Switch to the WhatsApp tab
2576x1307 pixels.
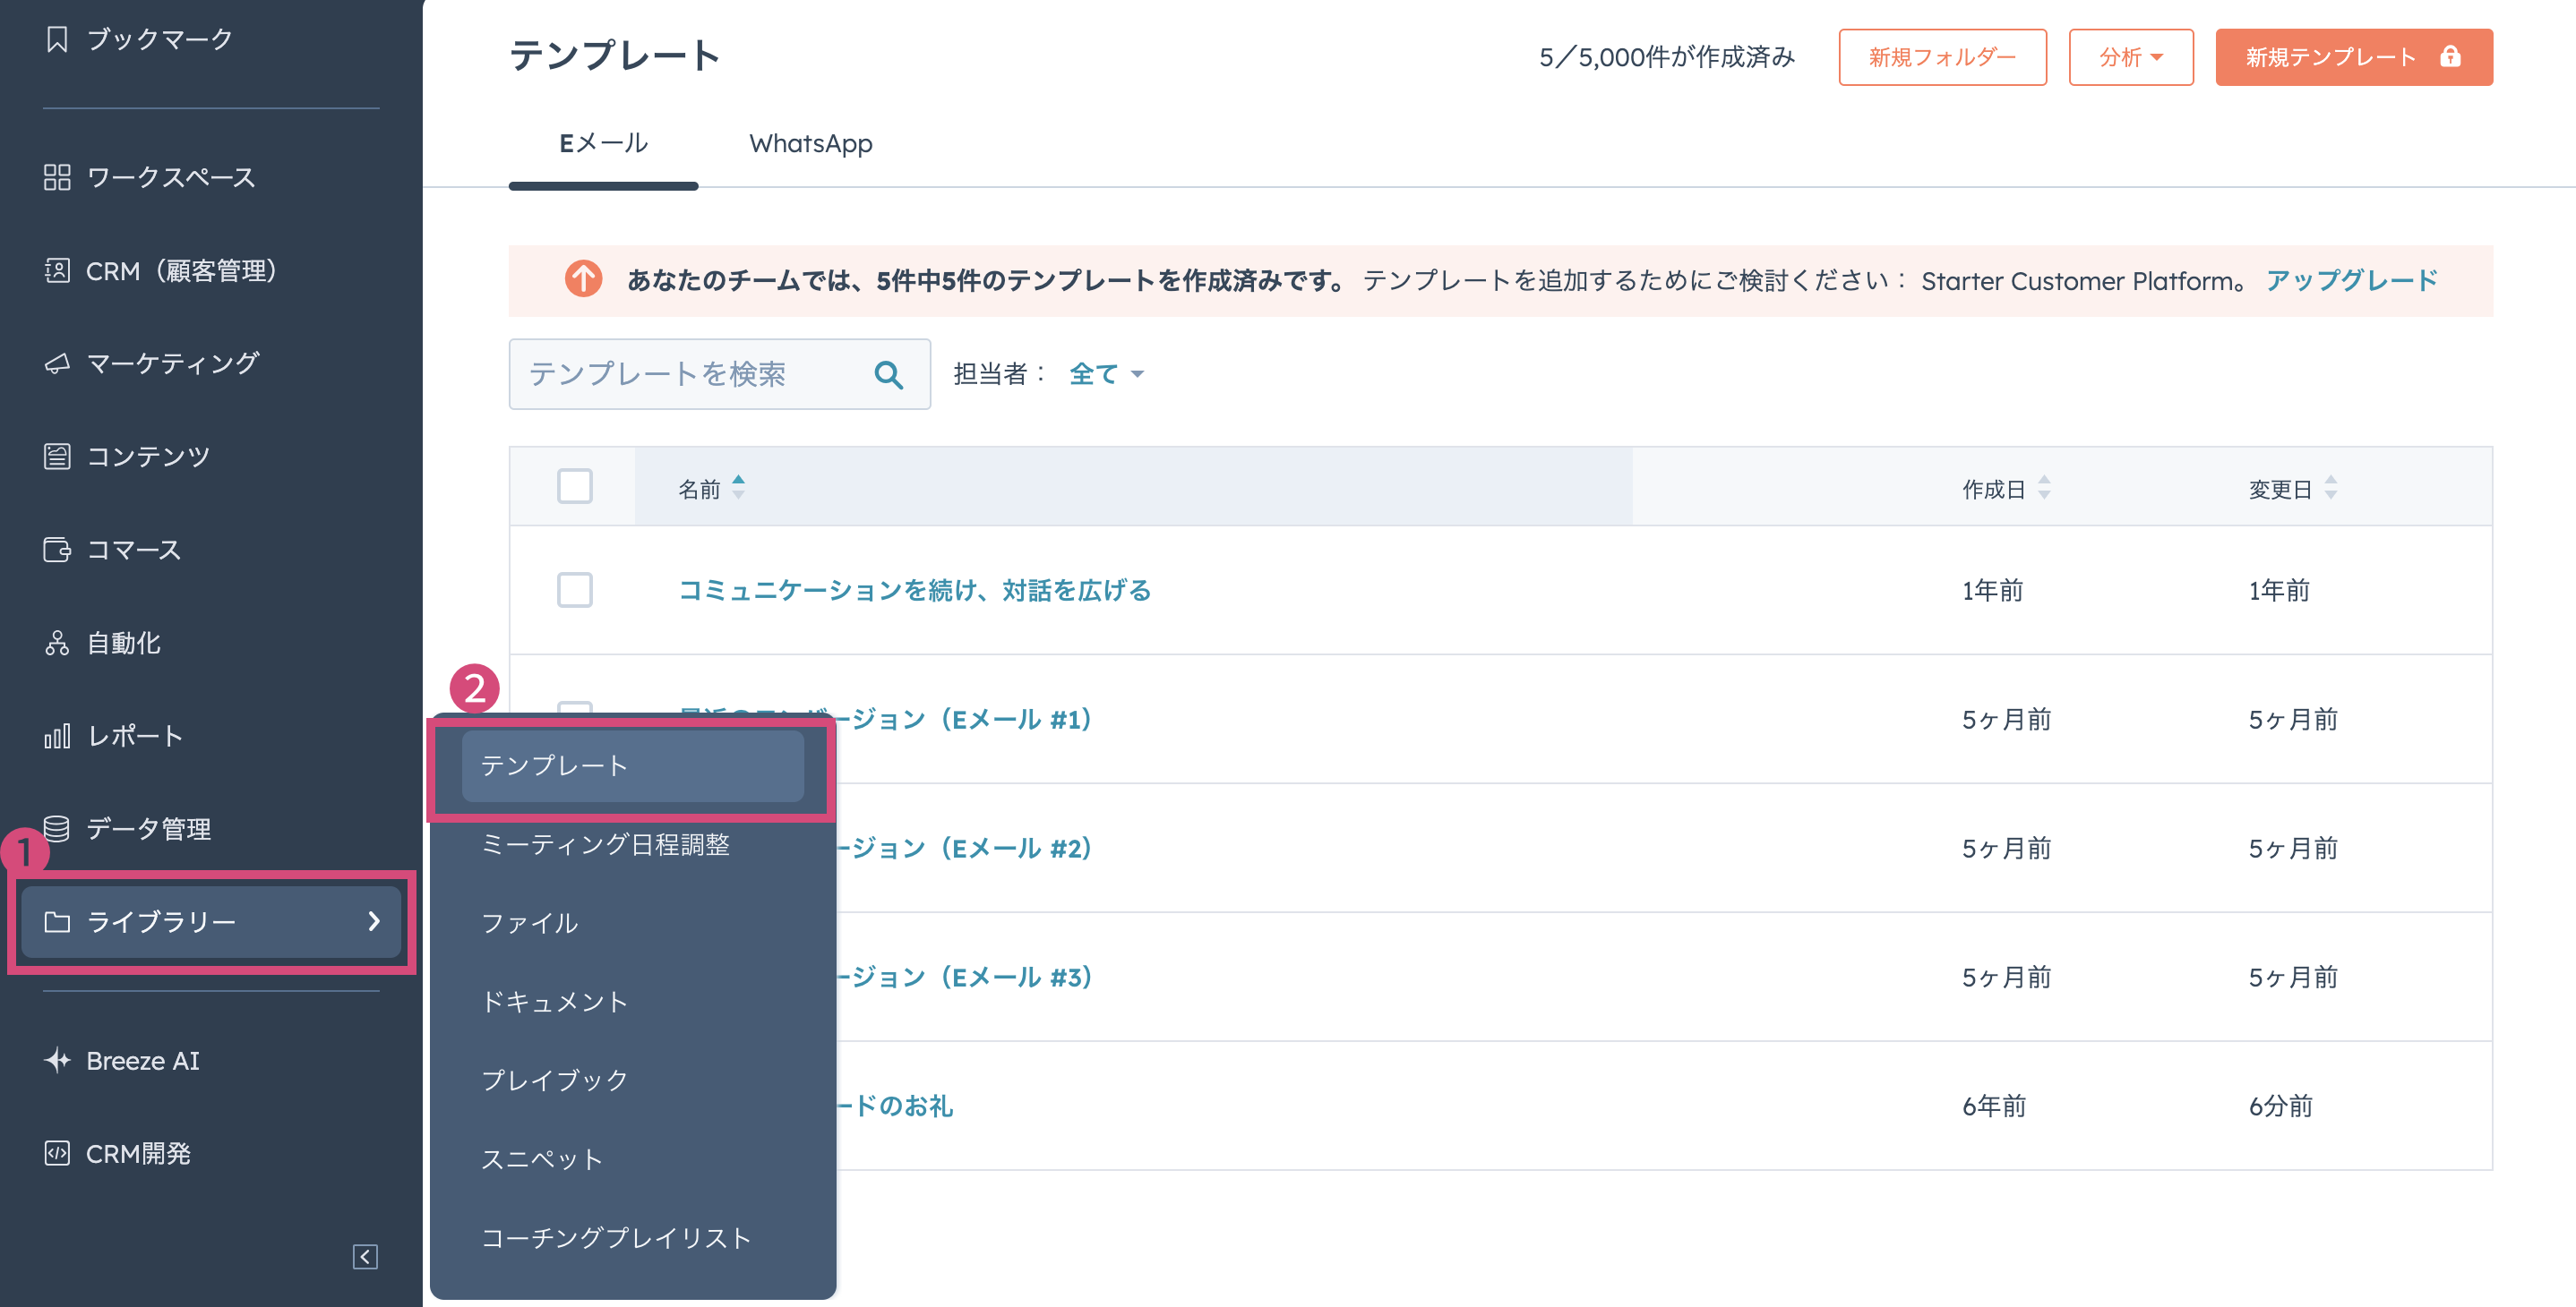[812, 144]
